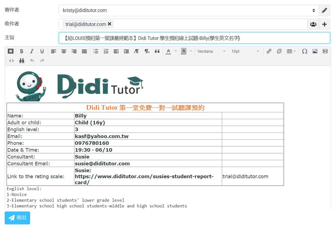Open the 10pt font size dropdown
The image size is (334, 226).
[245, 51]
